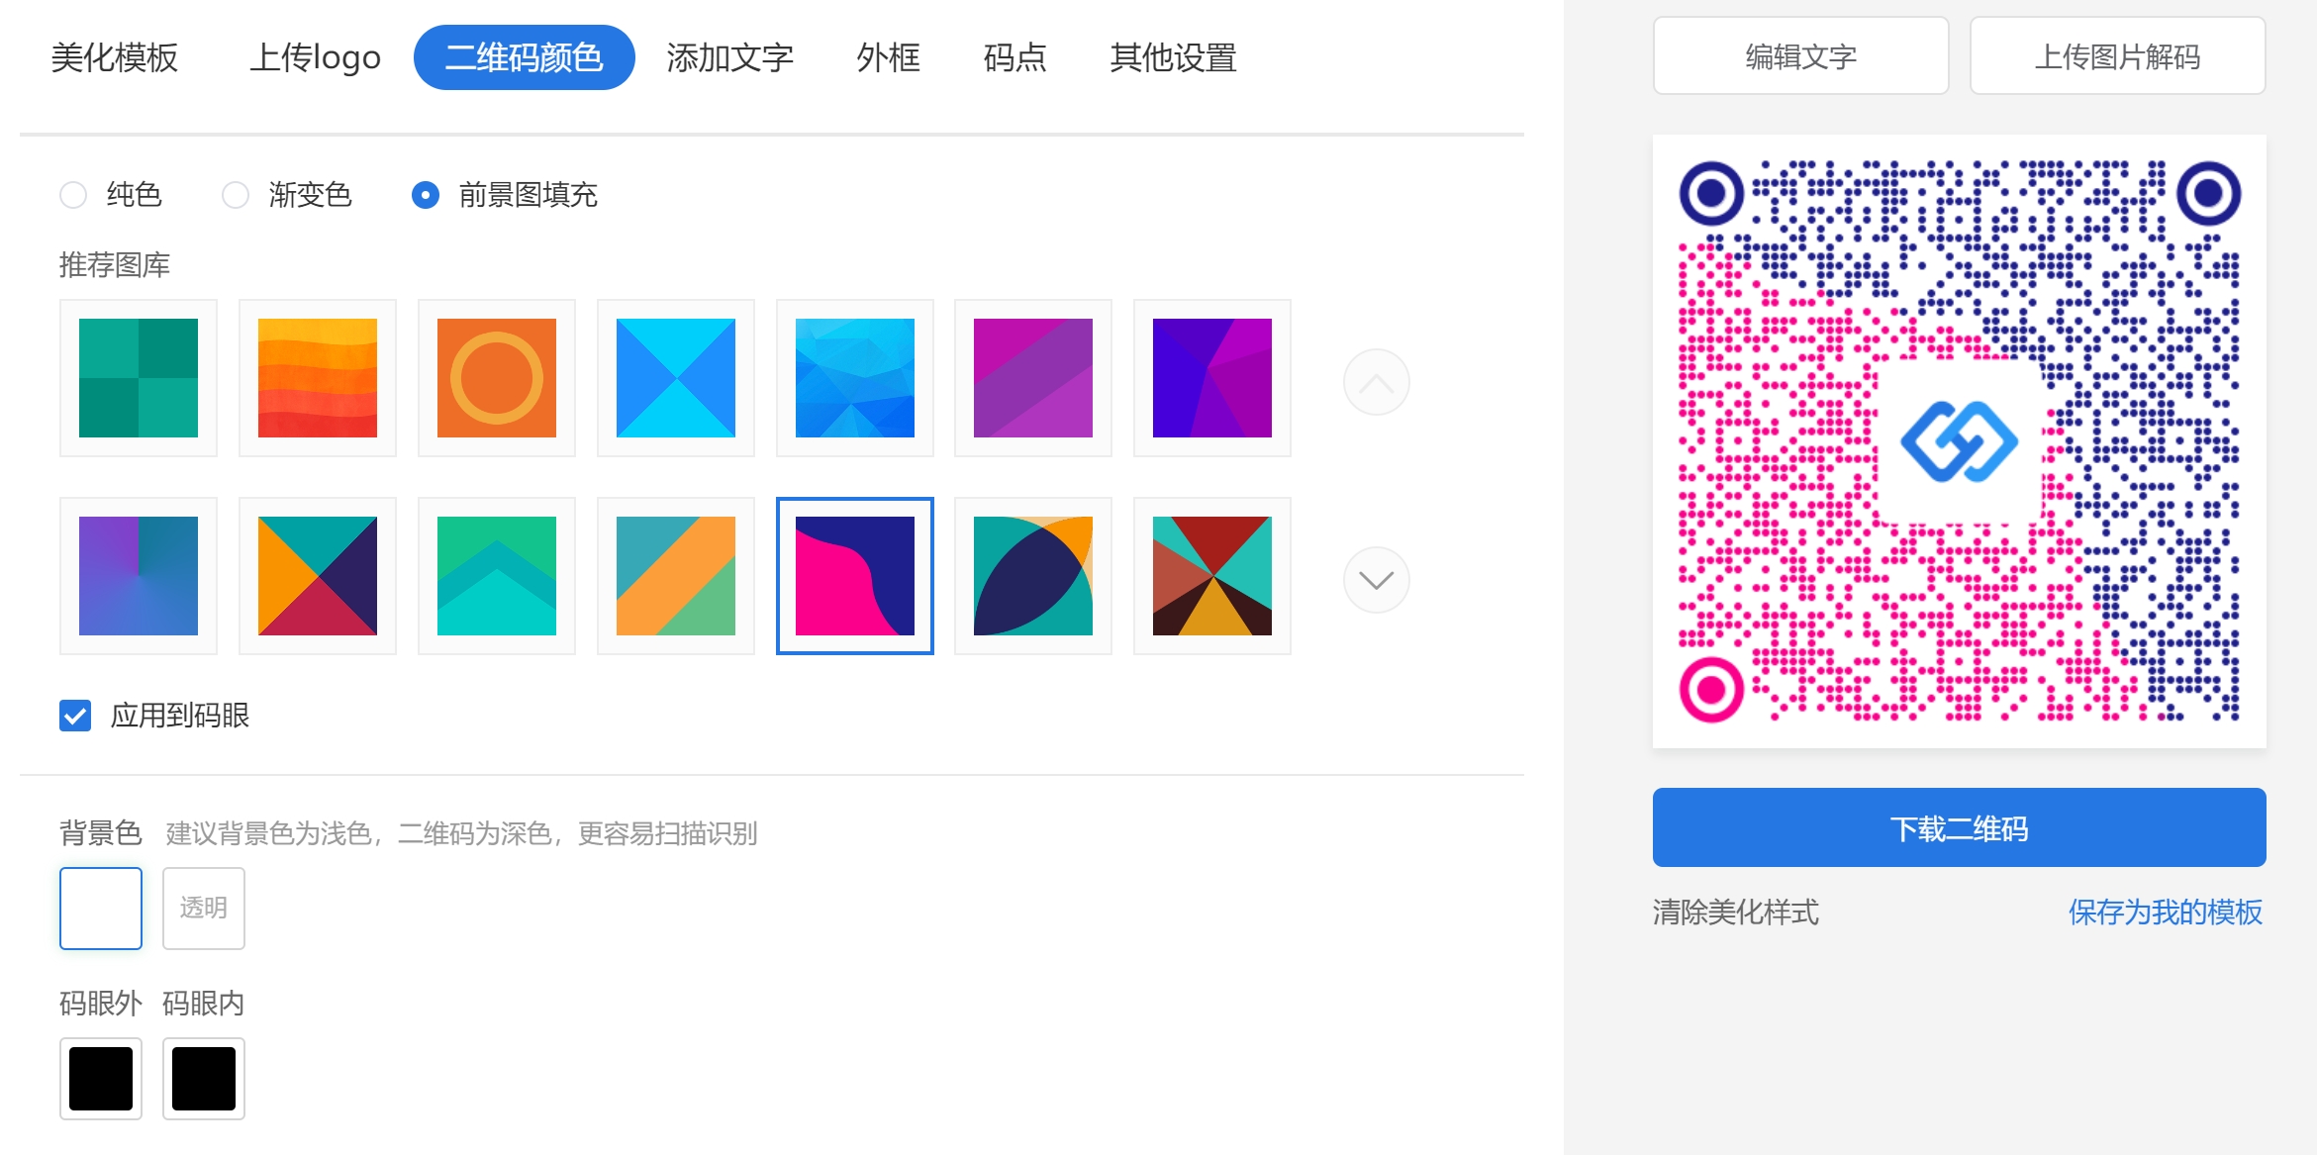Pick the magenta-purple diagonal stripe fill image
2317x1155 pixels.
(x=1033, y=378)
